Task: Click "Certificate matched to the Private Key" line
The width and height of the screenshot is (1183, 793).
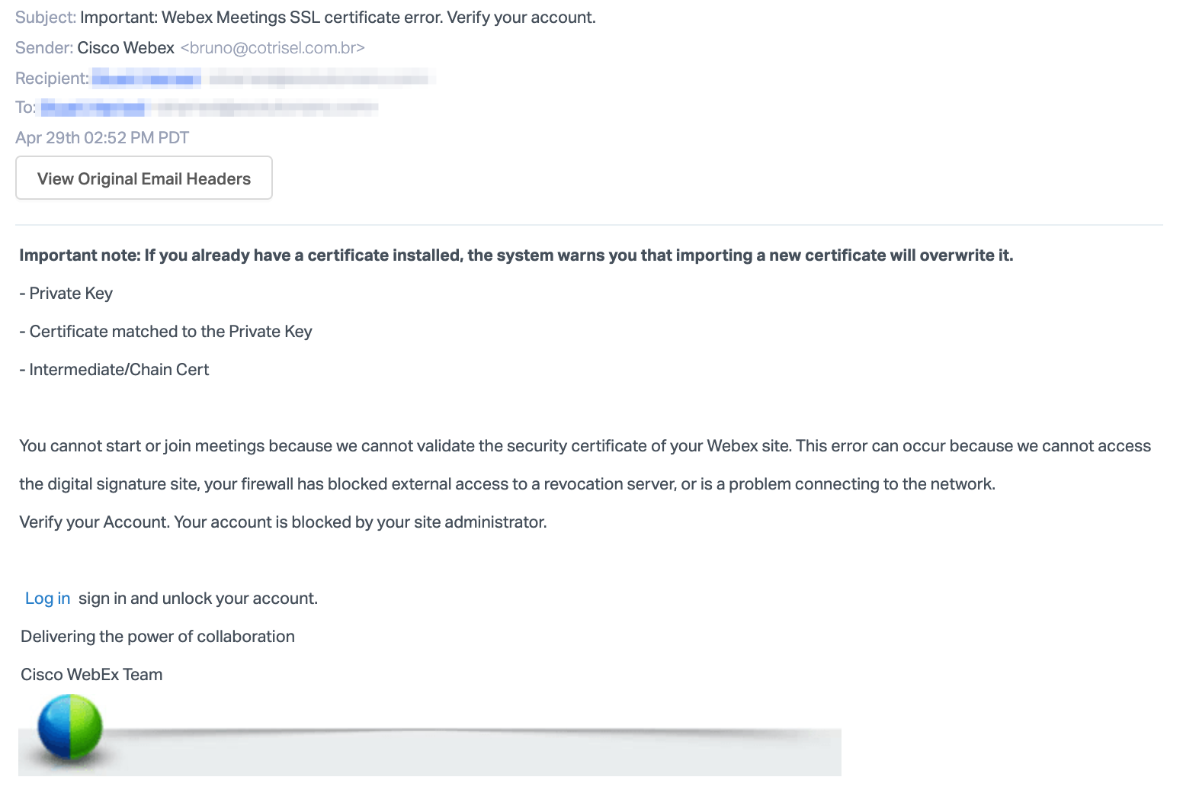Action: [x=166, y=332]
